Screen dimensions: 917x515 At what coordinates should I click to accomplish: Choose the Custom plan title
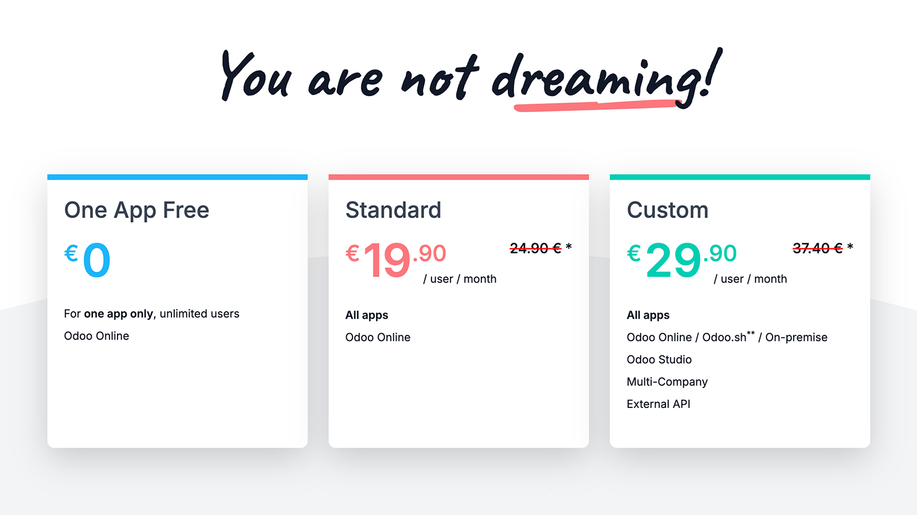pyautogui.click(x=668, y=210)
